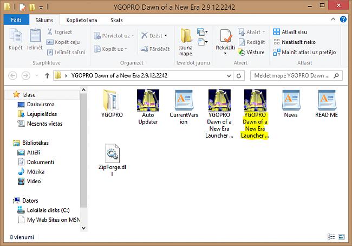Click the Back navigation arrow
352x246 pixels.
point(12,75)
